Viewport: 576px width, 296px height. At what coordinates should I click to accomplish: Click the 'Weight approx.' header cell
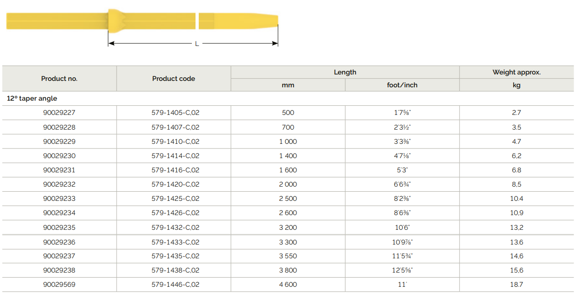(x=517, y=72)
